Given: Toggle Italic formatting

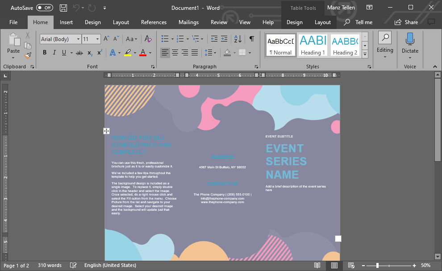Looking at the screenshot, I should (54, 53).
